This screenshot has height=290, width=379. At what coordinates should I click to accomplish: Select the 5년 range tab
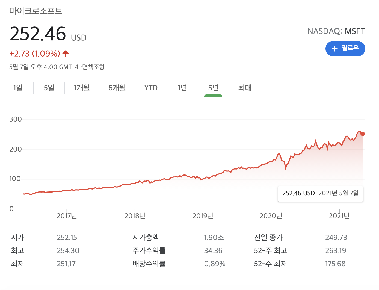click(213, 88)
